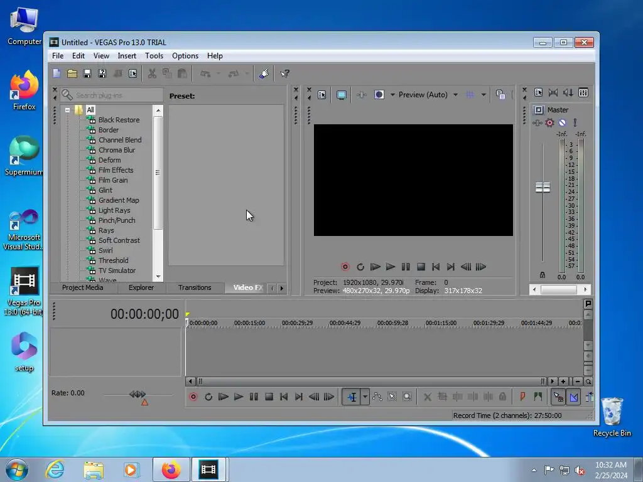Select the Light Rays plug-in

(x=114, y=210)
